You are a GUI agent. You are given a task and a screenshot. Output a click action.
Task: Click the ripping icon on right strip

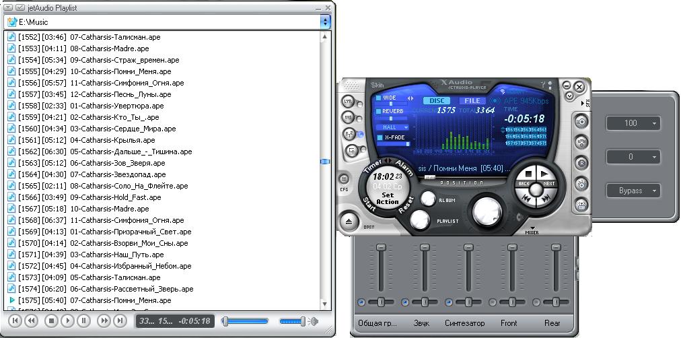pos(581,143)
